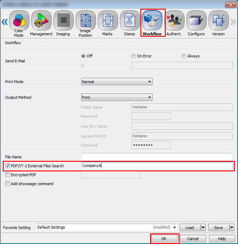The width and height of the screenshot is (238, 244).
Task: Close the dialog window
Action: coord(230,5)
